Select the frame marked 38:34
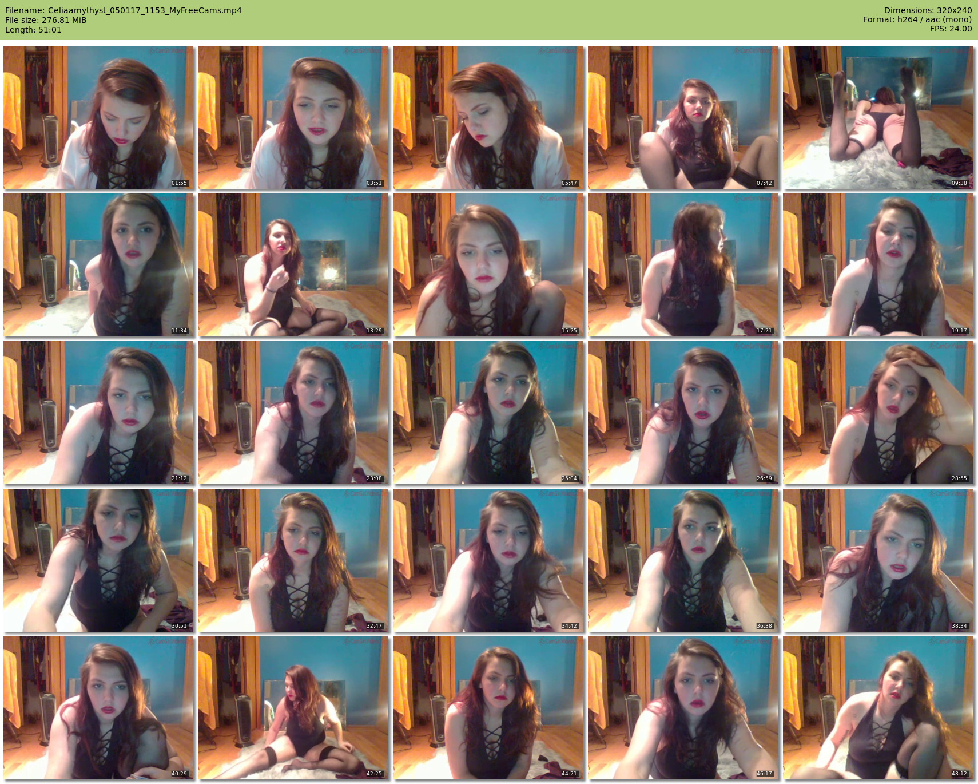The image size is (978, 784). tap(878, 560)
